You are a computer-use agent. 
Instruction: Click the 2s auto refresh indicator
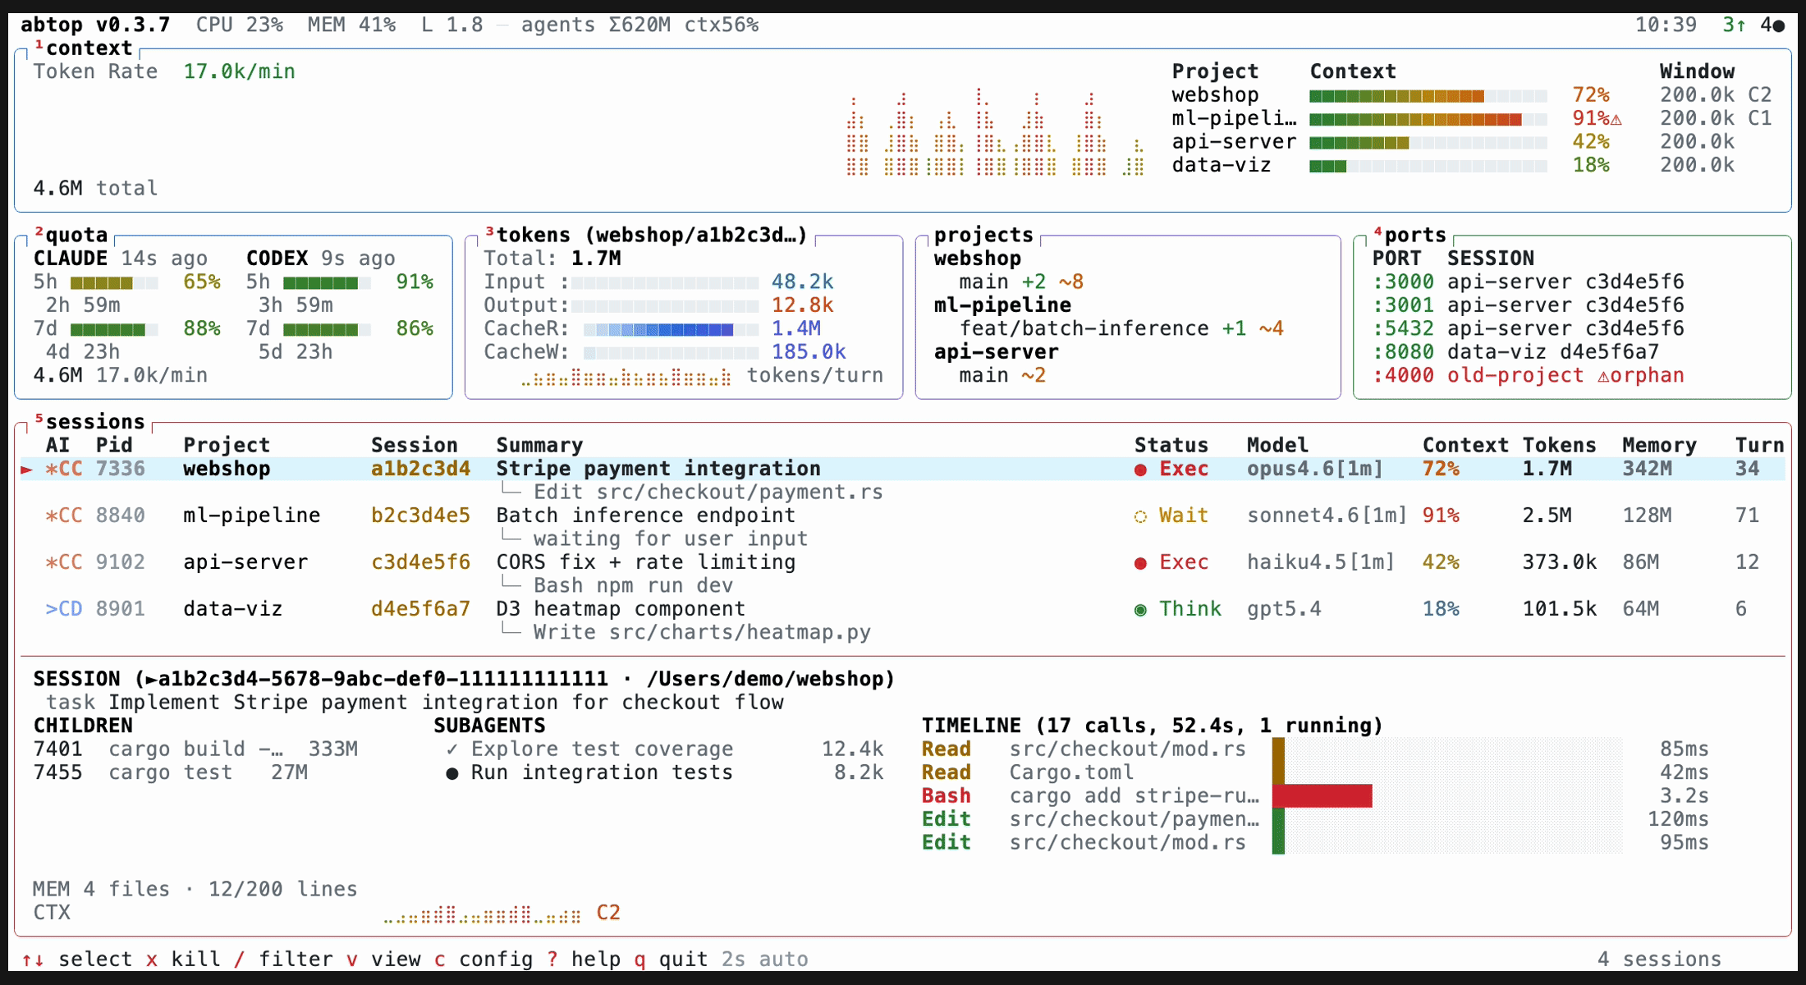(764, 959)
